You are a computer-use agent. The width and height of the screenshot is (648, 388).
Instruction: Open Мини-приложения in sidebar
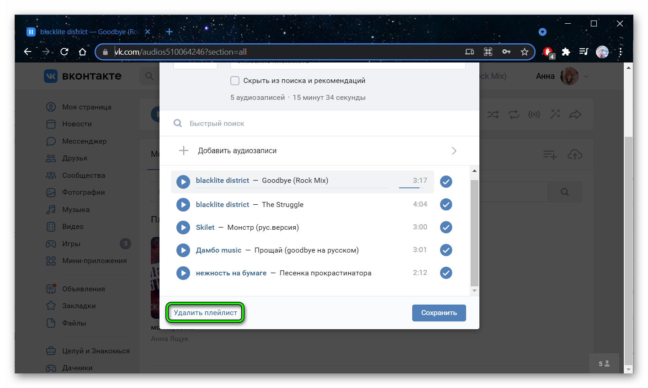(x=87, y=261)
